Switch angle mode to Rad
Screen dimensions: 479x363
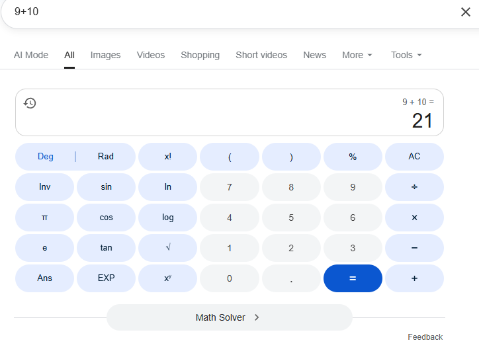pos(106,157)
